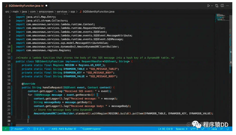
Task: Click the @Override annotation
Action: coord(28,84)
